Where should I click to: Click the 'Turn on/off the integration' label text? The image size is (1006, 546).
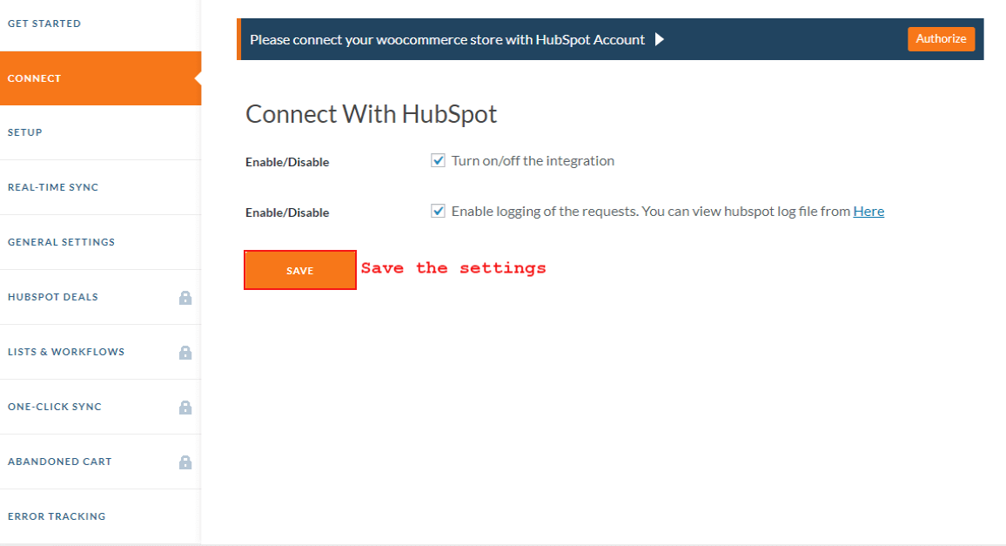coord(533,160)
